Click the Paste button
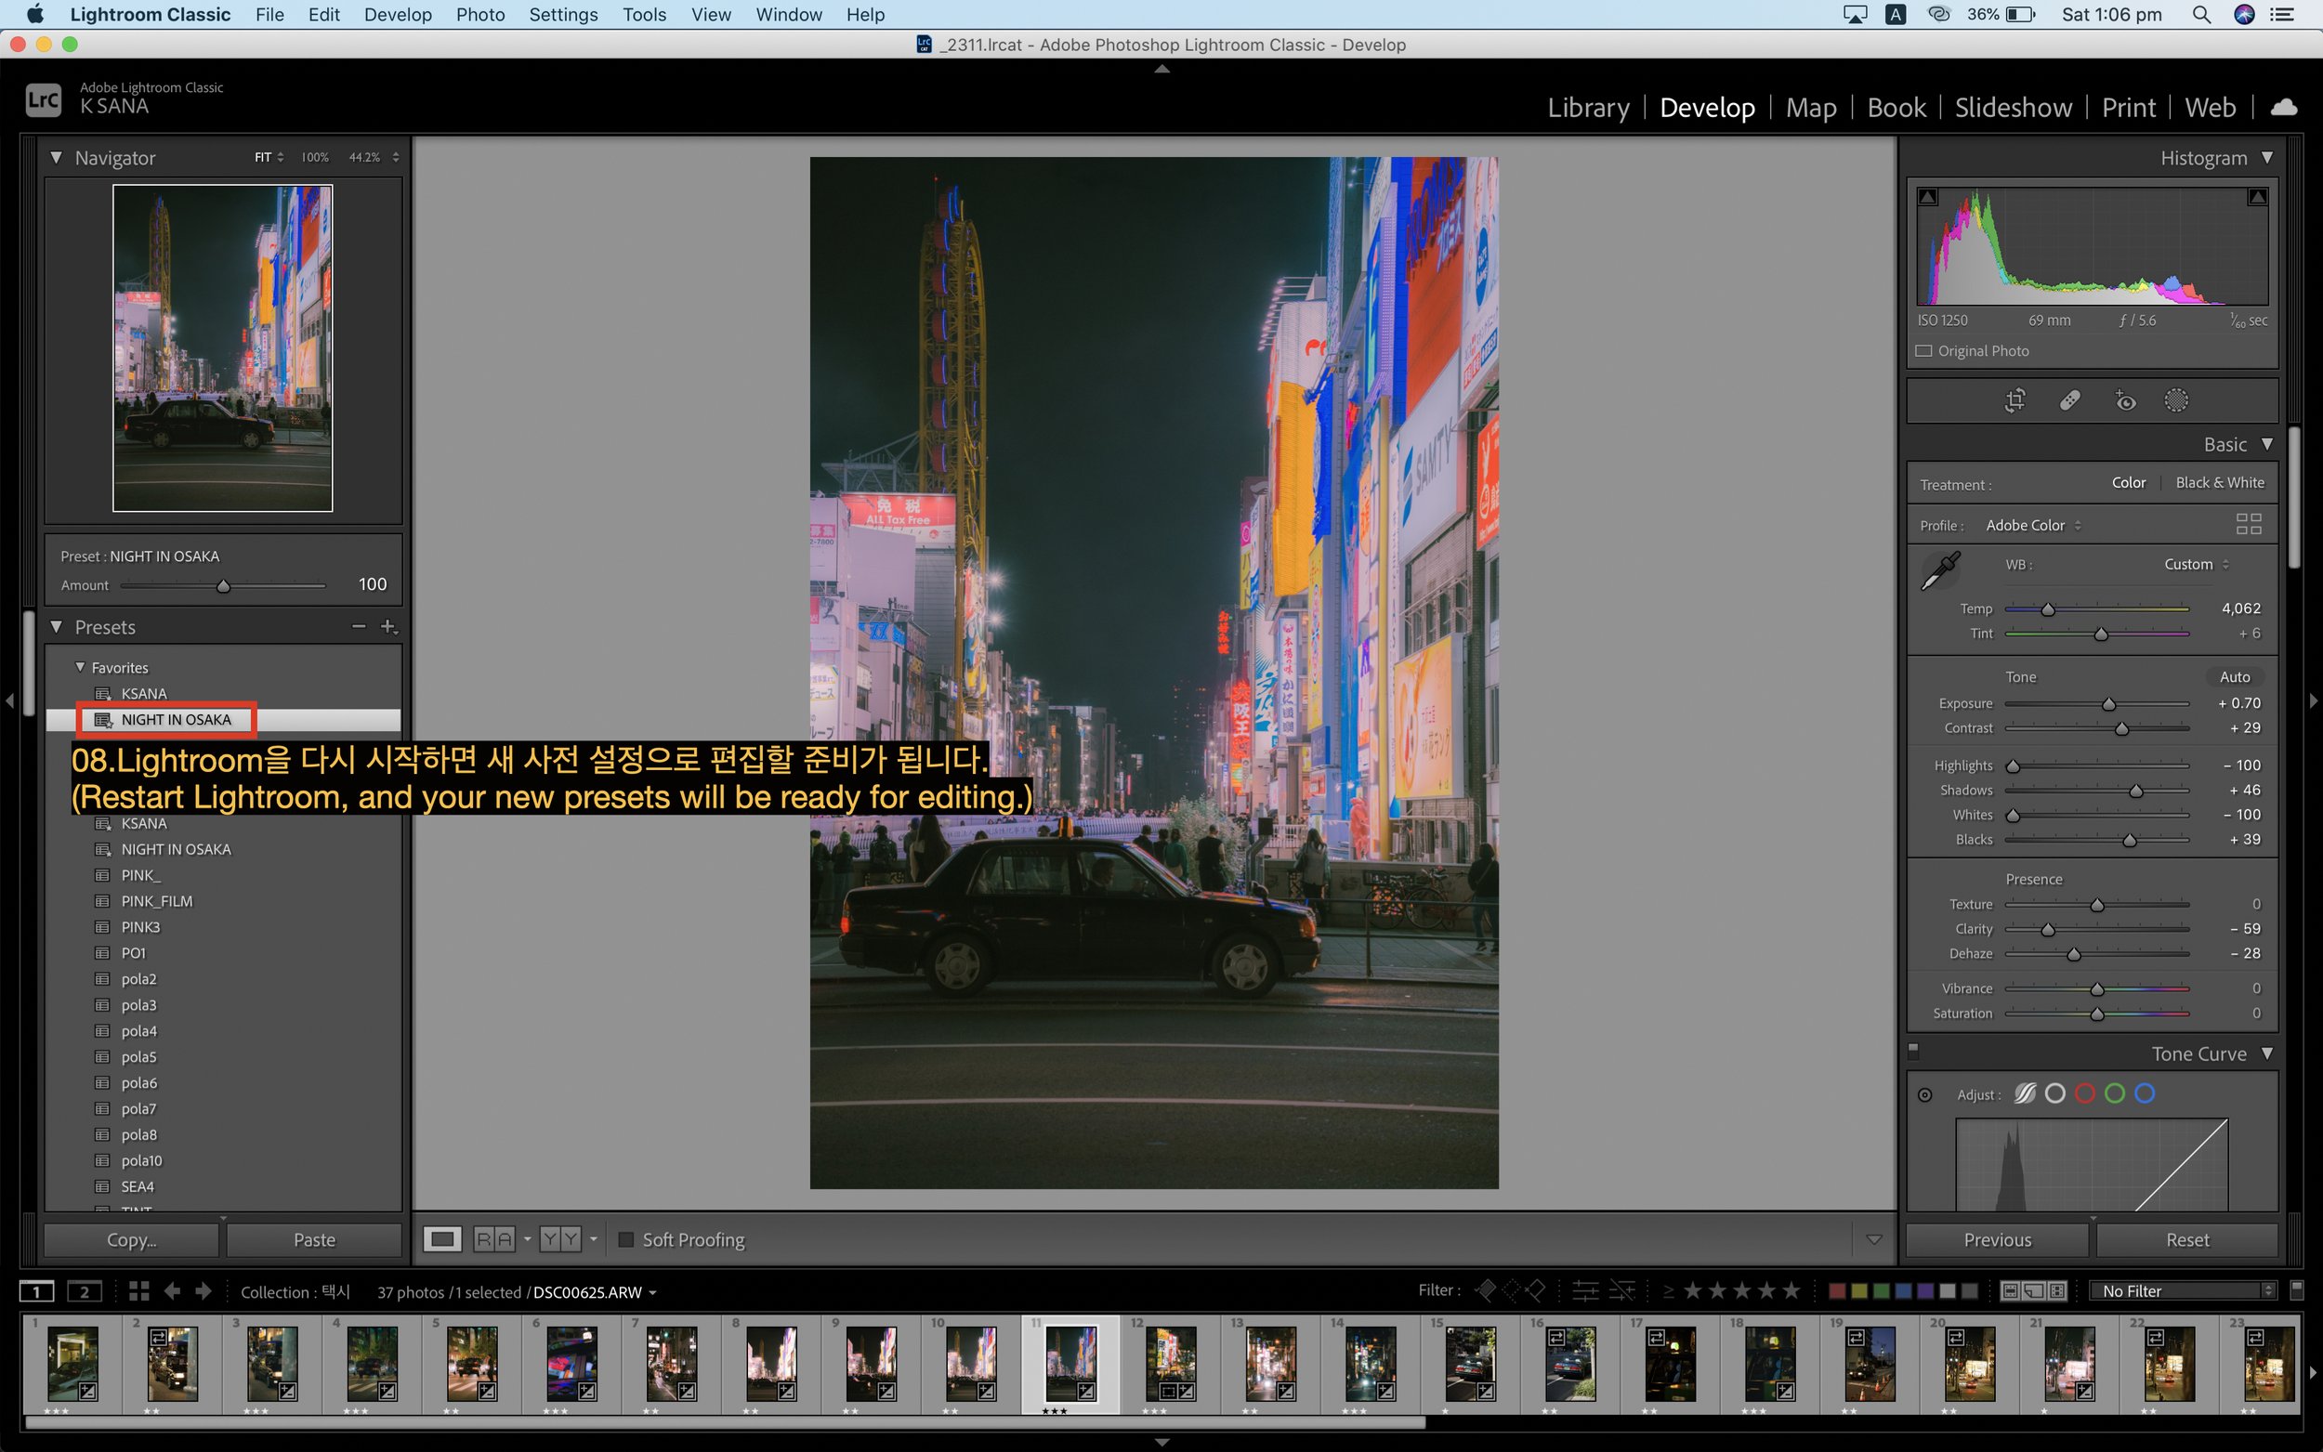Screen dimensions: 2323x1452 click(314, 1239)
